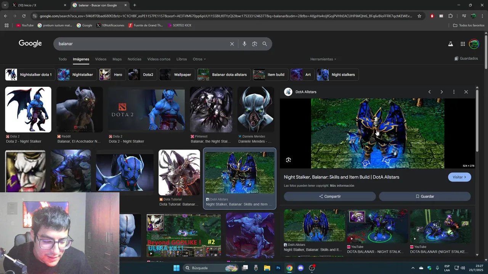The image size is (488, 274).
Task: Open Discord from the taskbar
Action: pos(300,268)
